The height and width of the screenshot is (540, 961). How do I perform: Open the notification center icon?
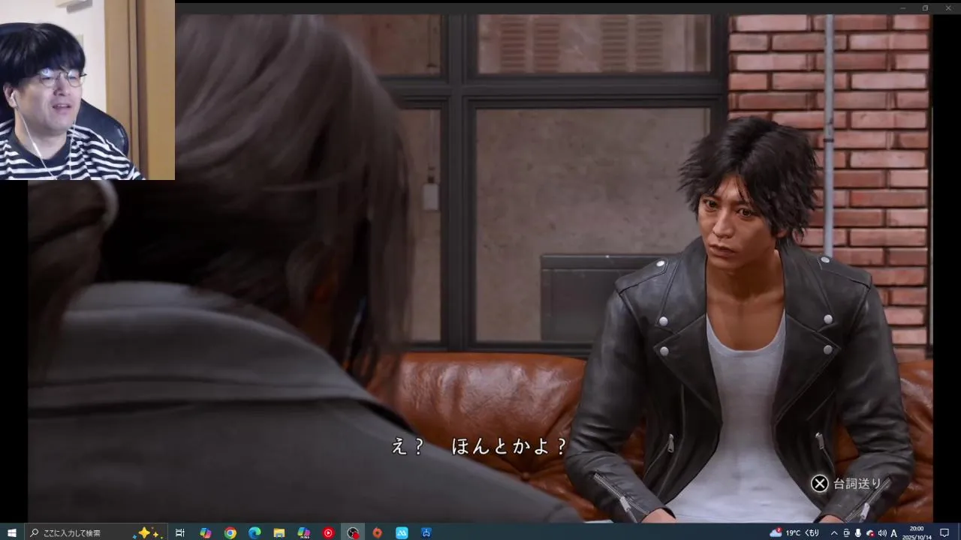[944, 532]
